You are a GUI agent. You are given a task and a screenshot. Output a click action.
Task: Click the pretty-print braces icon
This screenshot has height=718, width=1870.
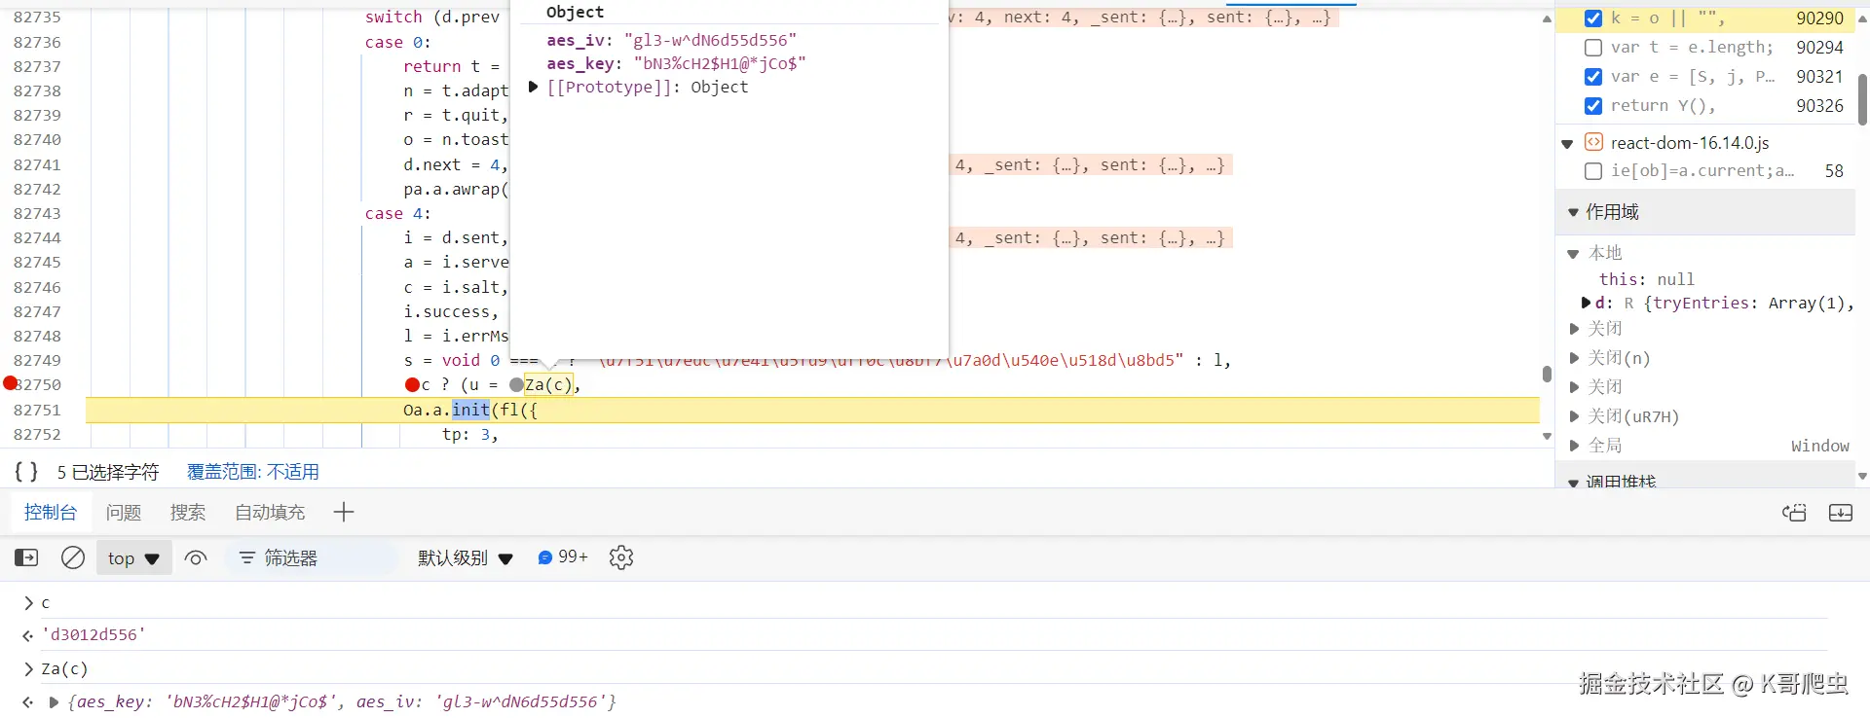[26, 472]
